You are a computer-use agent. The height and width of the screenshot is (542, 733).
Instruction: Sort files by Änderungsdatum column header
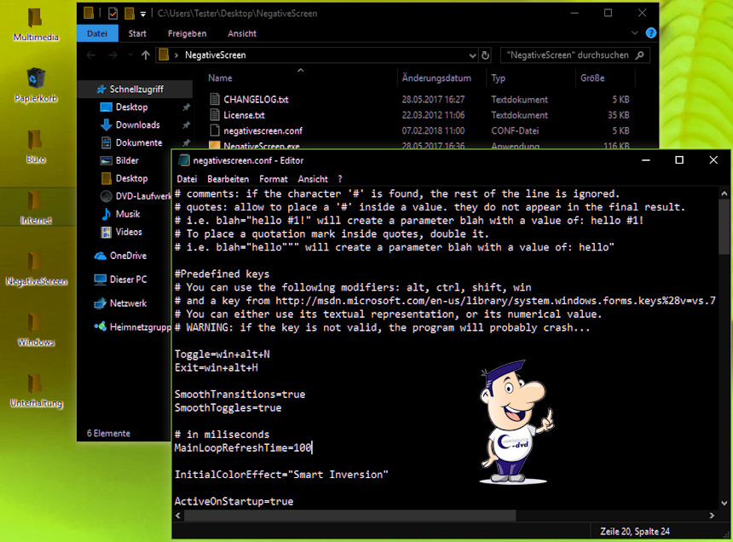pos(436,78)
